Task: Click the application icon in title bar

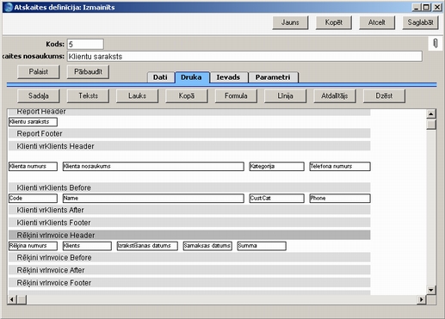Action: (x=9, y=7)
